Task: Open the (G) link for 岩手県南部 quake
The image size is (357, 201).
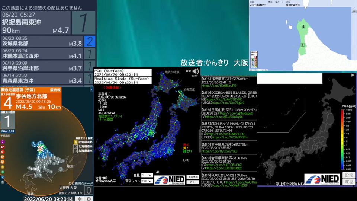Action: [x=223, y=165]
